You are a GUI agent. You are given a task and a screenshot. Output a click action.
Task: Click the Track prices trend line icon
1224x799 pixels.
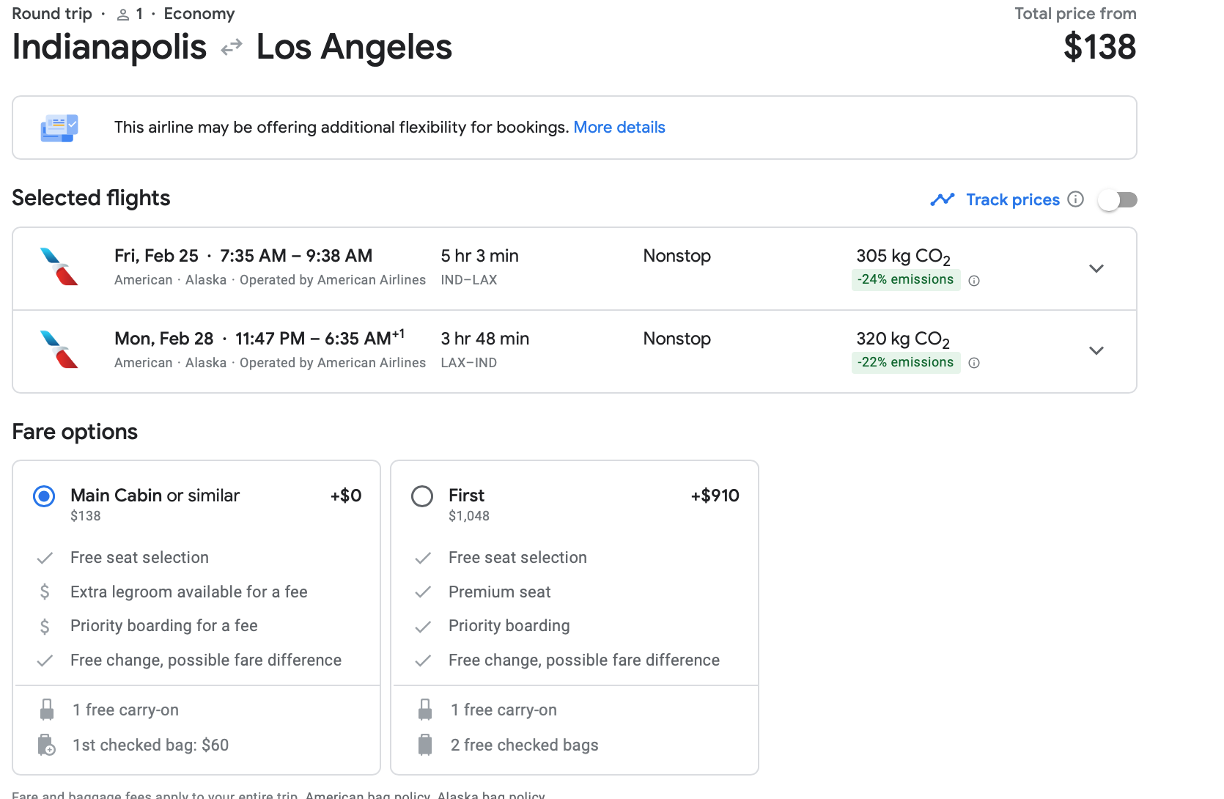tap(942, 199)
